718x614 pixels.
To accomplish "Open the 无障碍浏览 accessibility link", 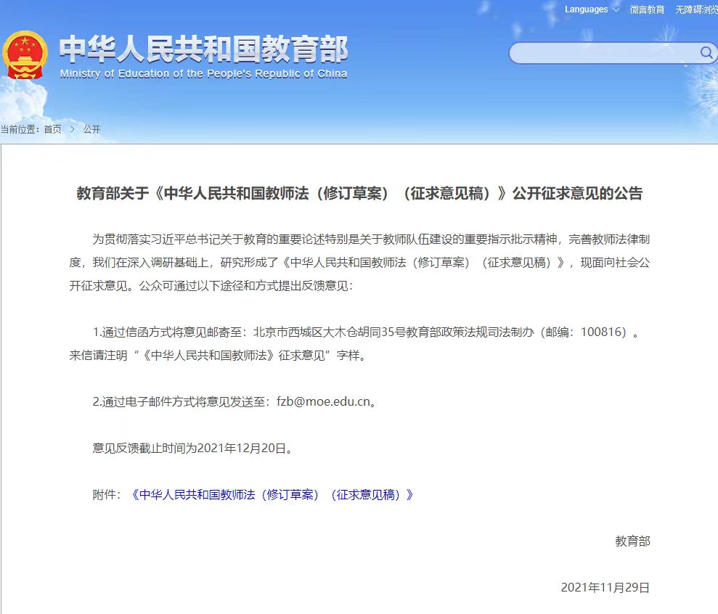I will (696, 9).
